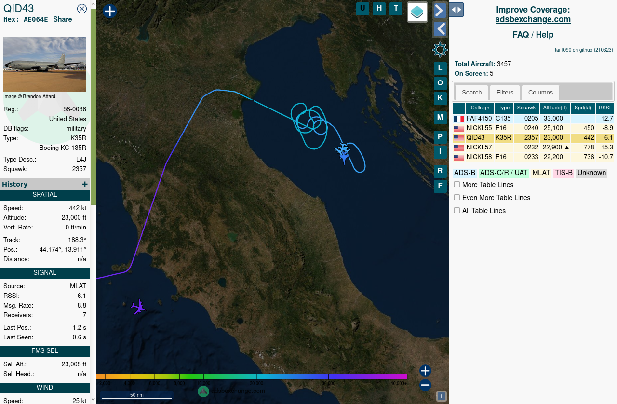Switch to the Filters tab

(505, 92)
